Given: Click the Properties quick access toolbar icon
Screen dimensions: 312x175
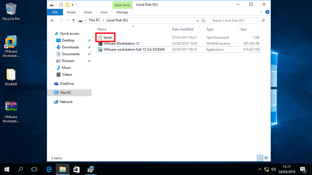Looking at the screenshot, I should tap(61, 4).
